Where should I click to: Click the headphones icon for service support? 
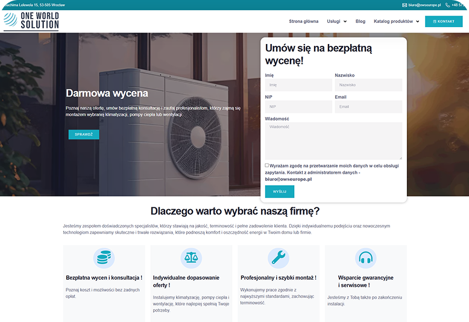point(365,258)
